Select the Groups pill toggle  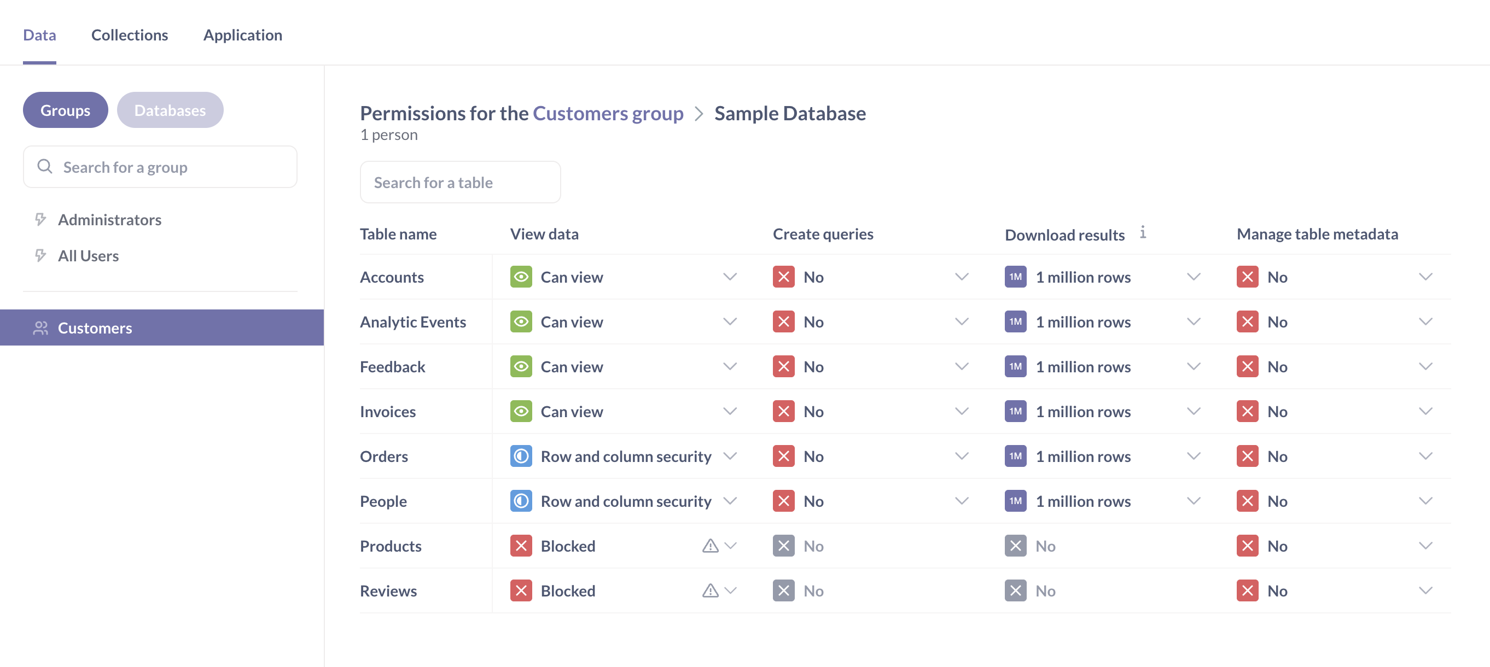[x=65, y=110]
